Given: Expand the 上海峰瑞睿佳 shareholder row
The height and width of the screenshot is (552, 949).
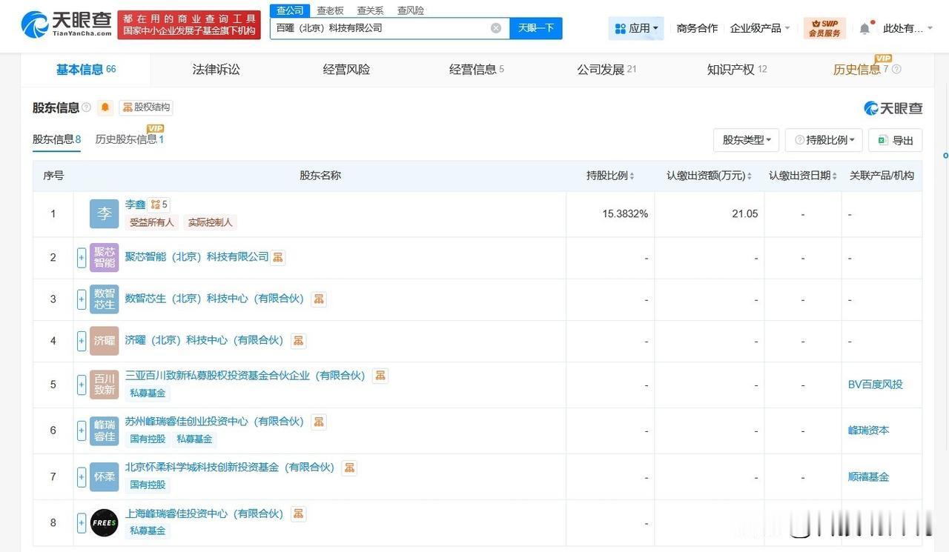Looking at the screenshot, I should point(82,522).
